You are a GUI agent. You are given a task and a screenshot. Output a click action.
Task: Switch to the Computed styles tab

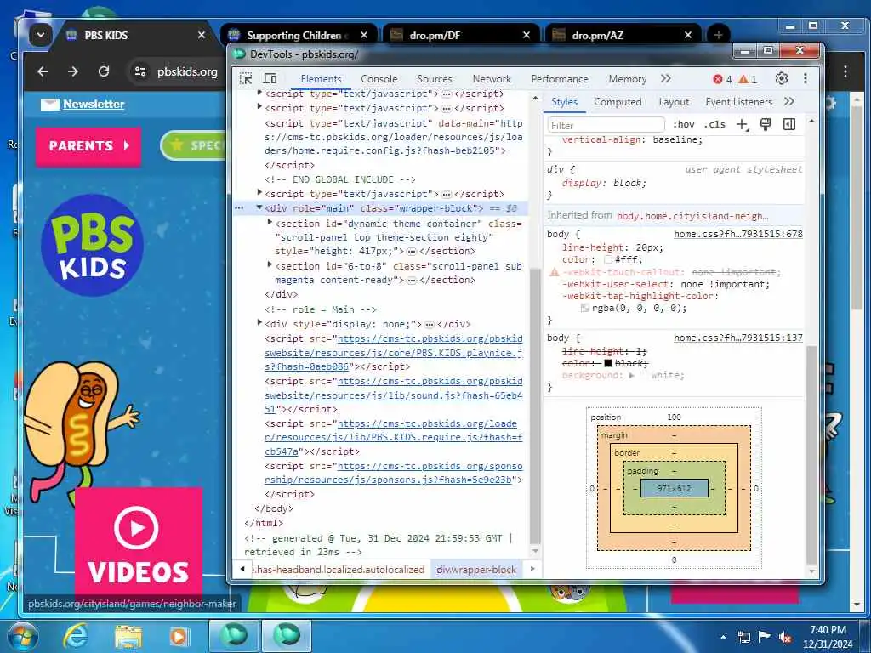pyautogui.click(x=618, y=102)
